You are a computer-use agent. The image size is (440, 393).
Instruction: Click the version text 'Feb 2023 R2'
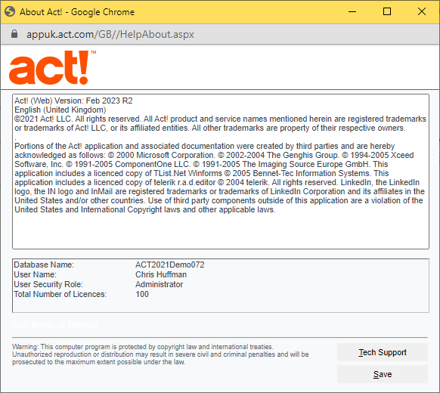[x=109, y=101]
